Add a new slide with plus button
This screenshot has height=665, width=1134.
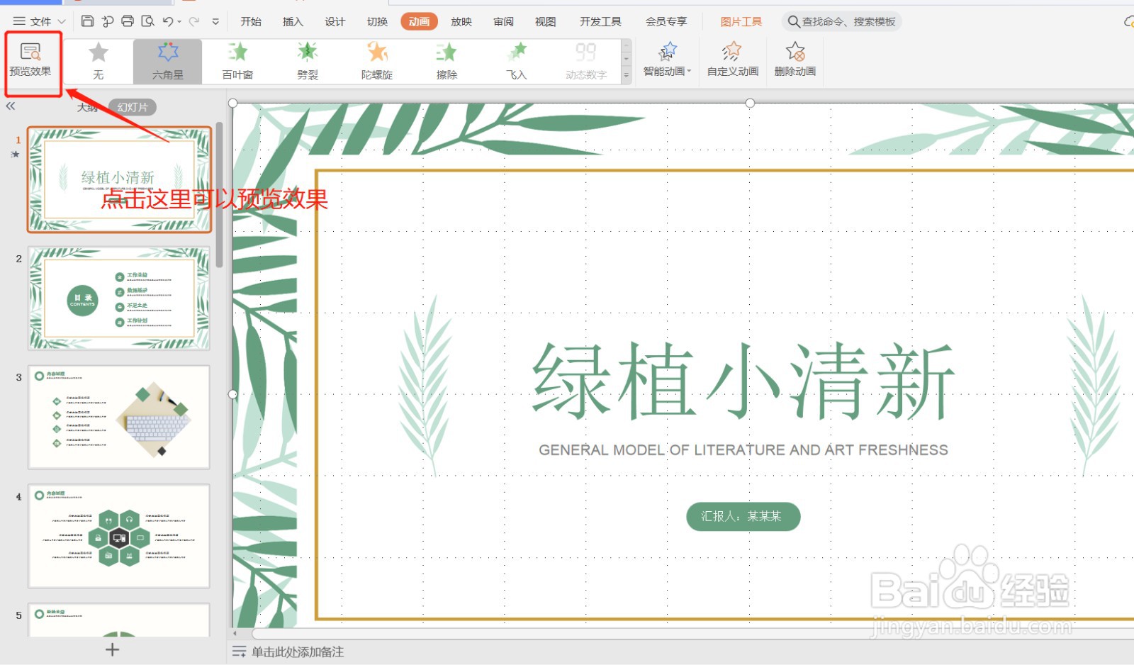pos(111,649)
